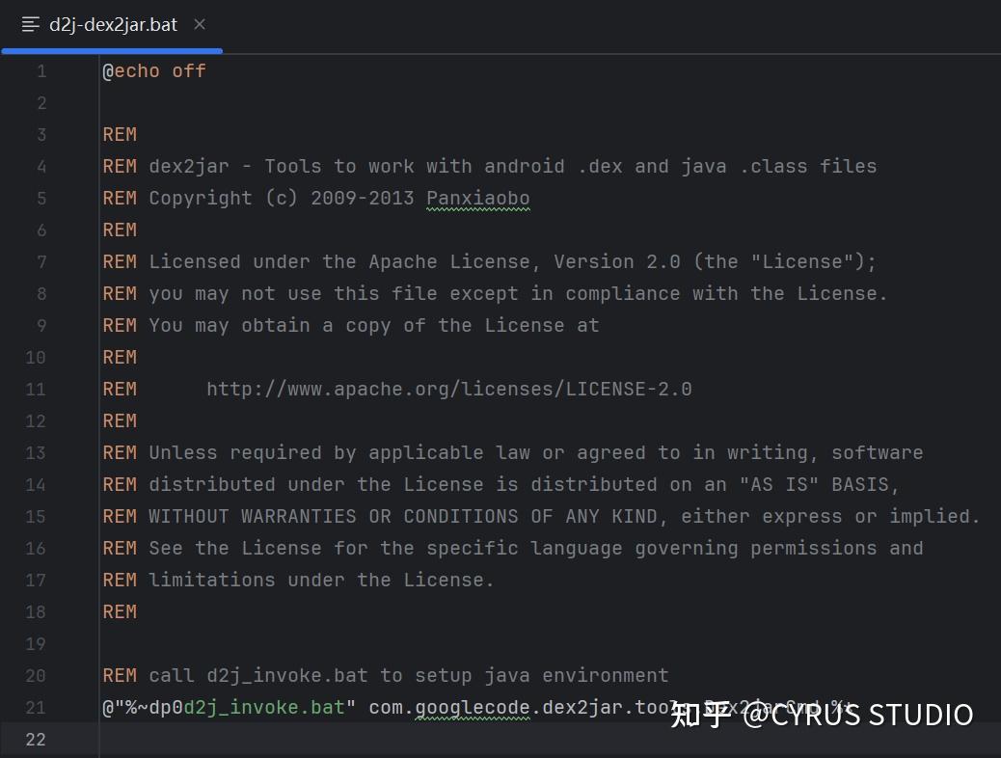Click "limitations under the License" comment text
This screenshot has width=1001, height=758.
321,580
